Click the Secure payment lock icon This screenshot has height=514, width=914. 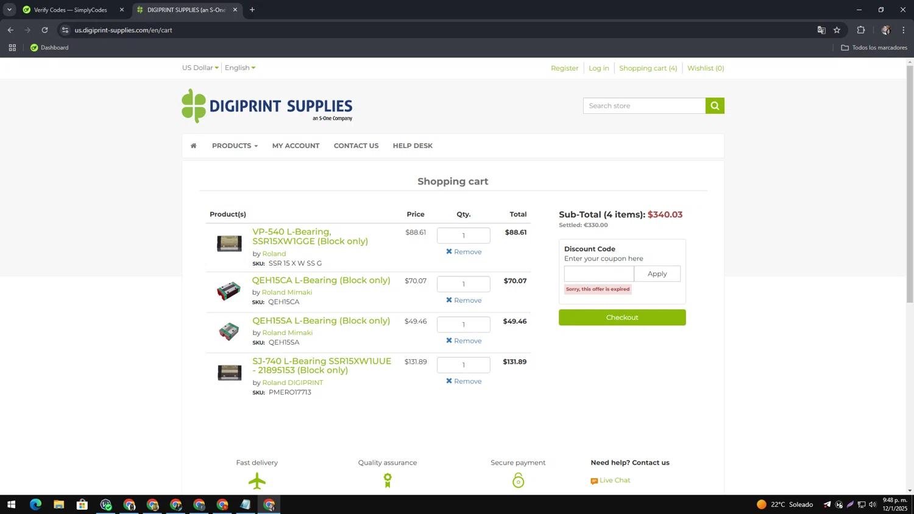tap(518, 481)
